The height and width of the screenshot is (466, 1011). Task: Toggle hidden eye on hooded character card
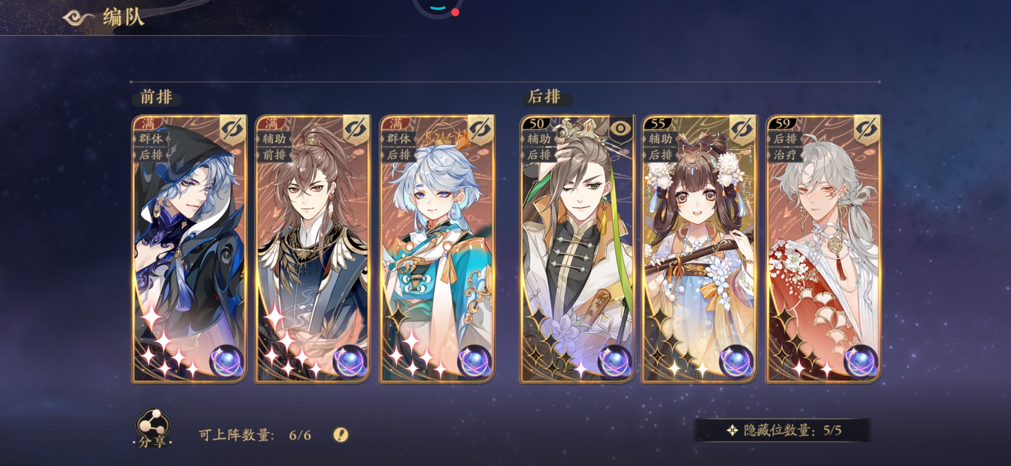click(232, 129)
